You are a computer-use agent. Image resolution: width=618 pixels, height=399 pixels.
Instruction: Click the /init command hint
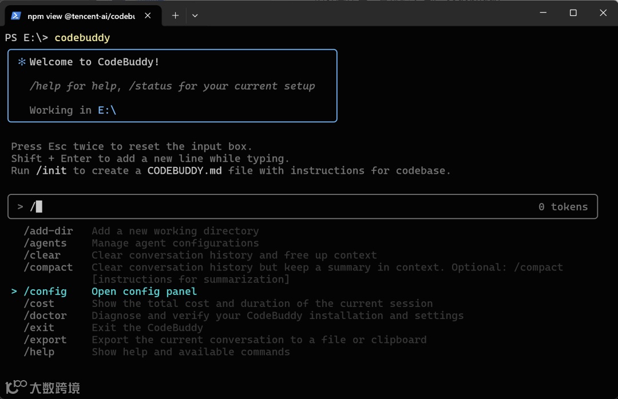(x=51, y=170)
